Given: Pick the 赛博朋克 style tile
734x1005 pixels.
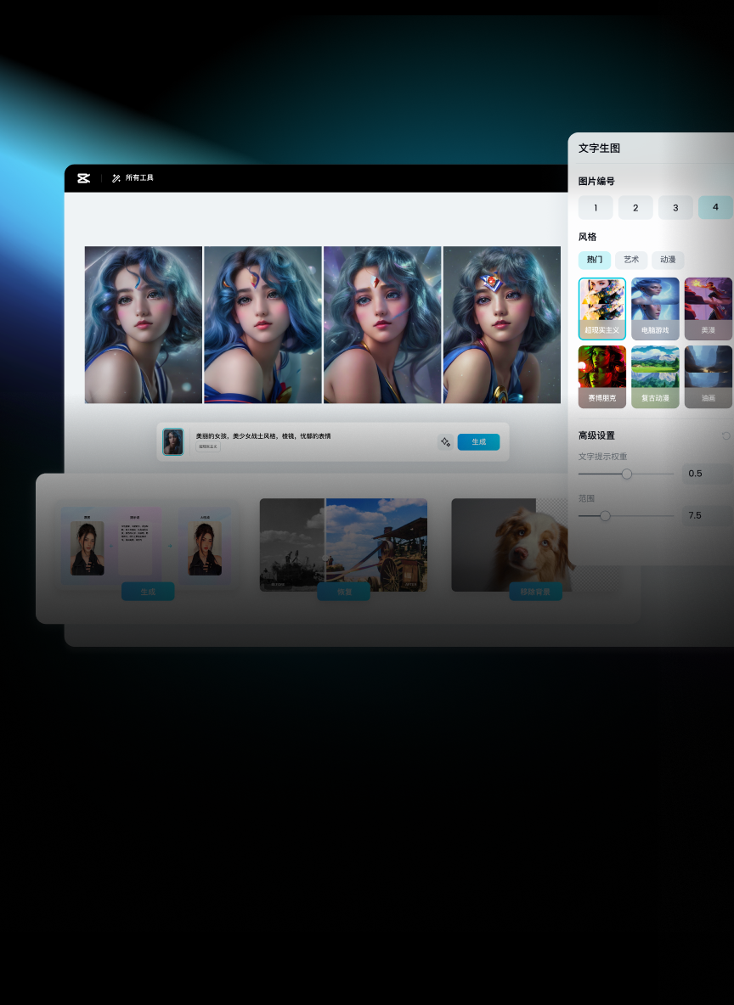Looking at the screenshot, I should click(601, 377).
